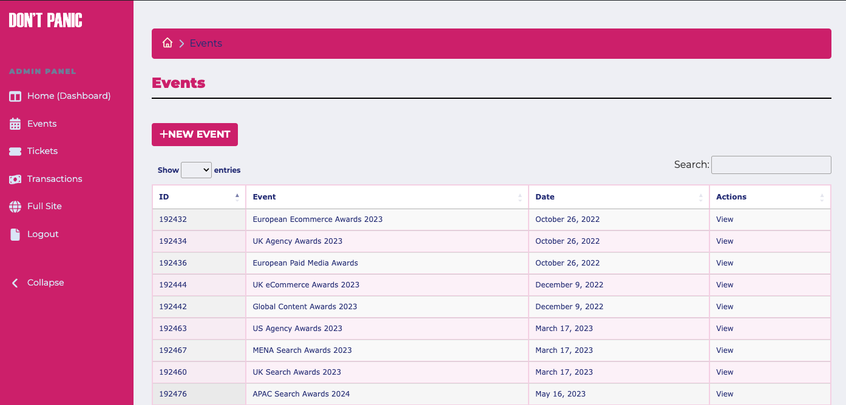Image resolution: width=846 pixels, height=405 pixels.
Task: Toggle sorting on the Event column
Action: (519, 198)
